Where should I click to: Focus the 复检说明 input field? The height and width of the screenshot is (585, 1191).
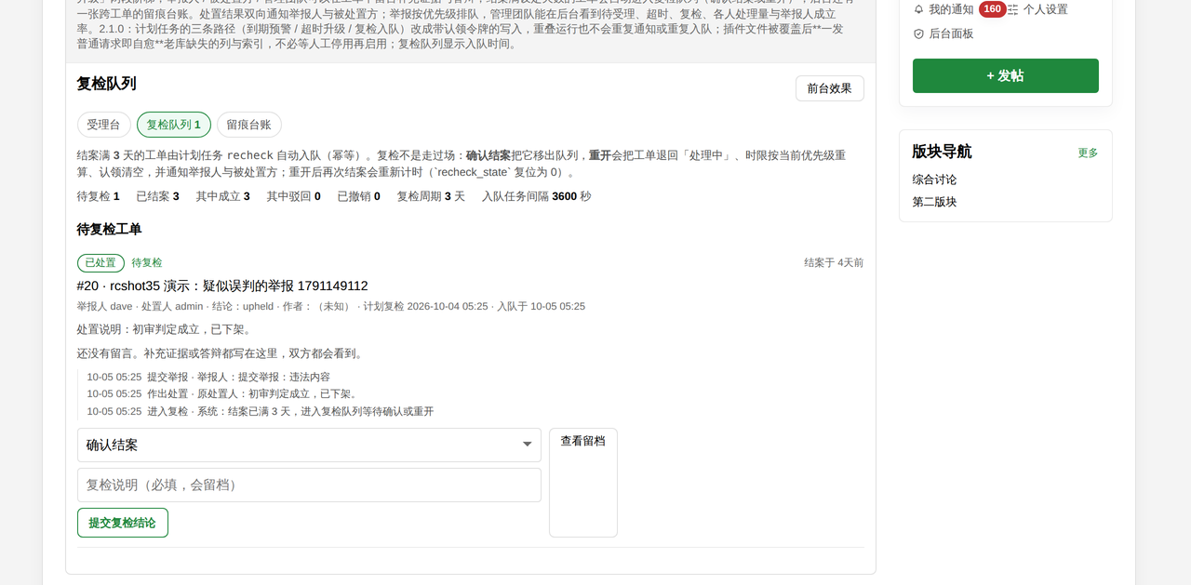(309, 485)
